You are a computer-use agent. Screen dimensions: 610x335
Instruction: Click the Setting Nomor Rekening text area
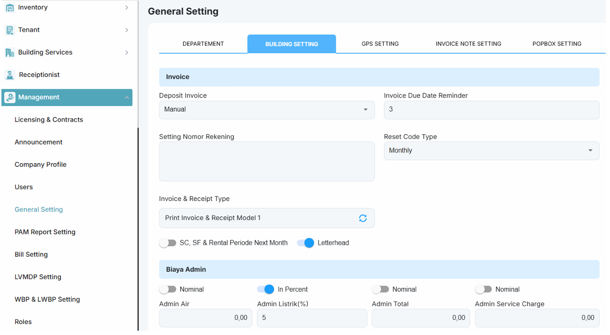(267, 162)
